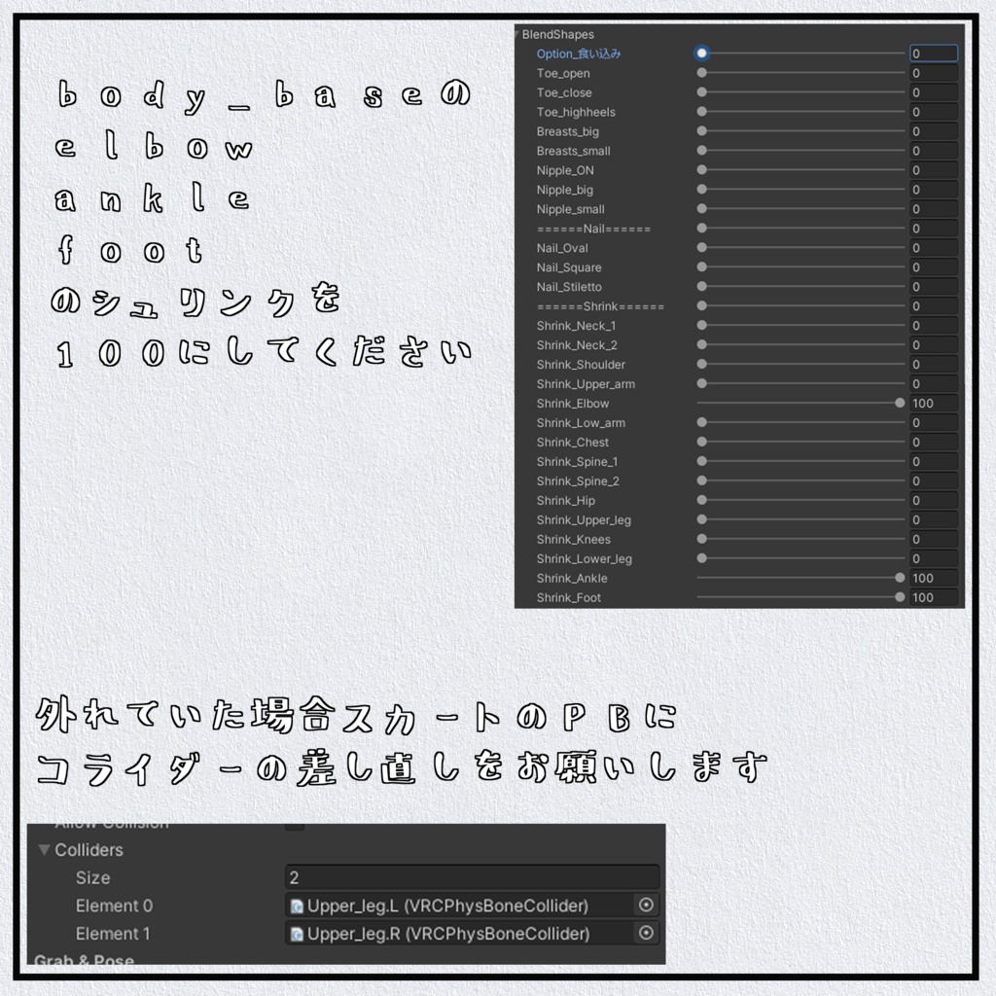The height and width of the screenshot is (996, 996).
Task: Select the Nipple_ON label
Action: [x=565, y=170]
